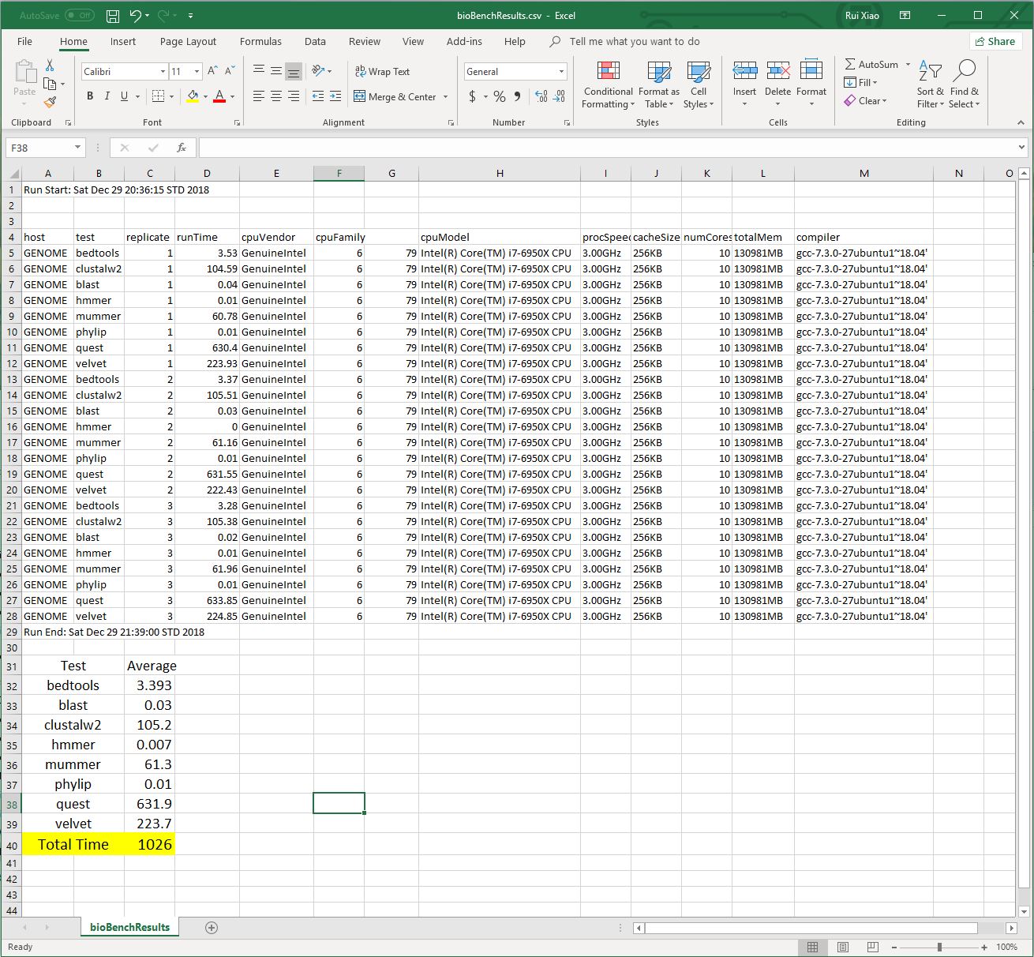Open the File tab
This screenshot has height=957, width=1034.
point(24,41)
